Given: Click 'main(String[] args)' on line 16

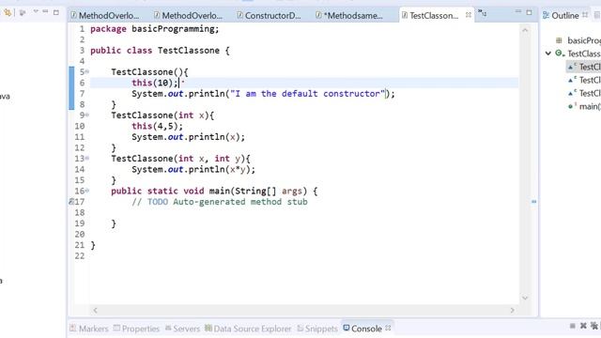Looking at the screenshot, I should pos(258,191).
